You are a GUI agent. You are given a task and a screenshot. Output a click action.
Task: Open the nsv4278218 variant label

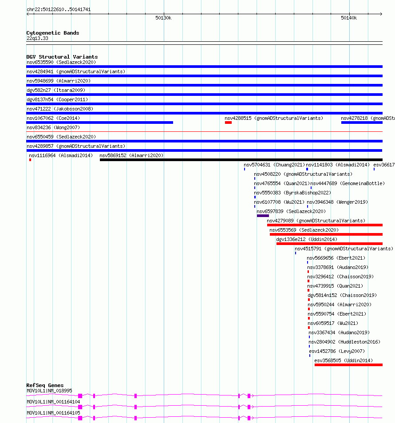pyautogui.click(x=368, y=118)
